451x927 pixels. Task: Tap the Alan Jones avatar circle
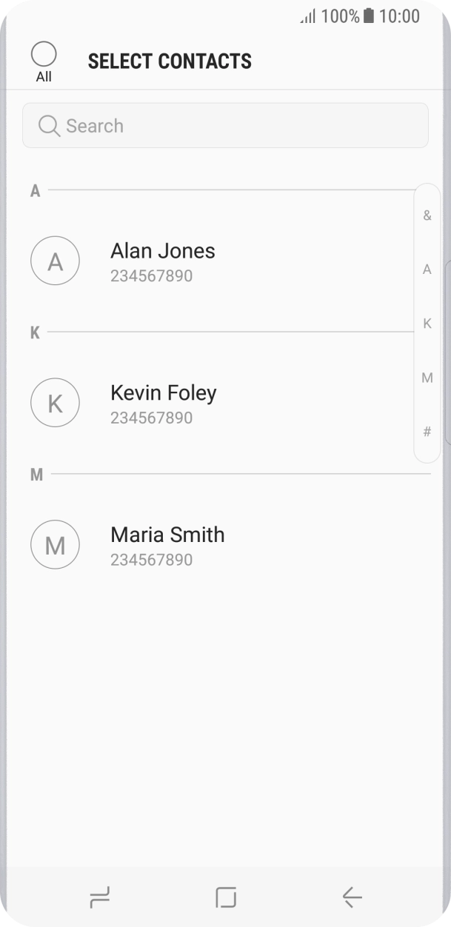(x=55, y=261)
